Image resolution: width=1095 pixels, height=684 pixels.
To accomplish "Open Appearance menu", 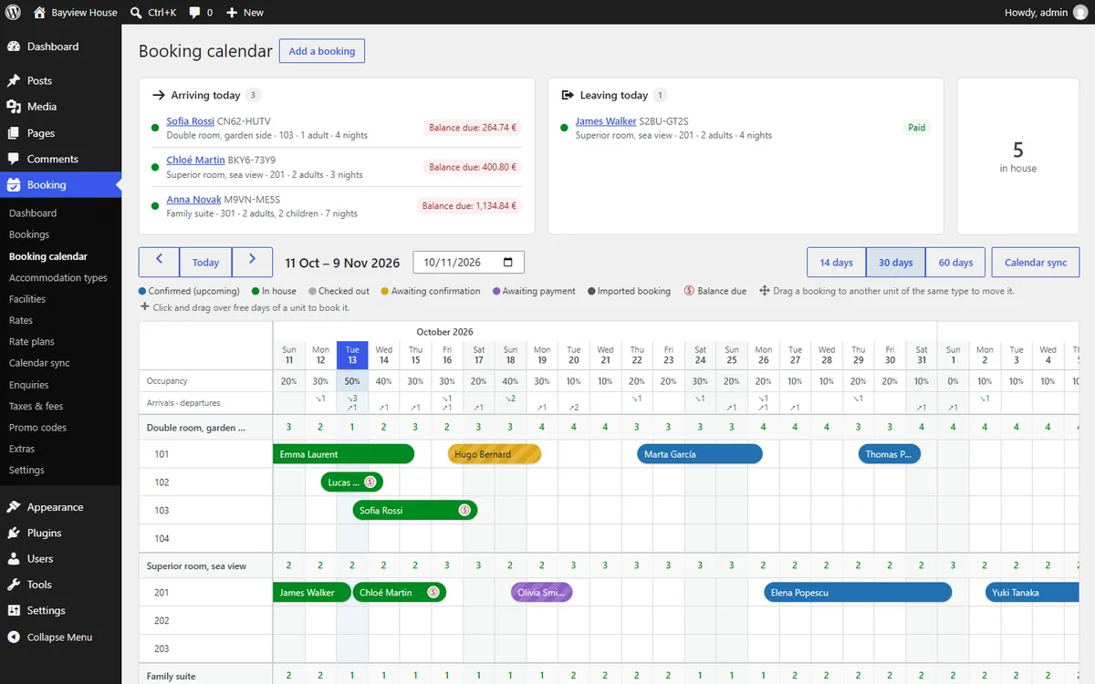I will (60, 507).
